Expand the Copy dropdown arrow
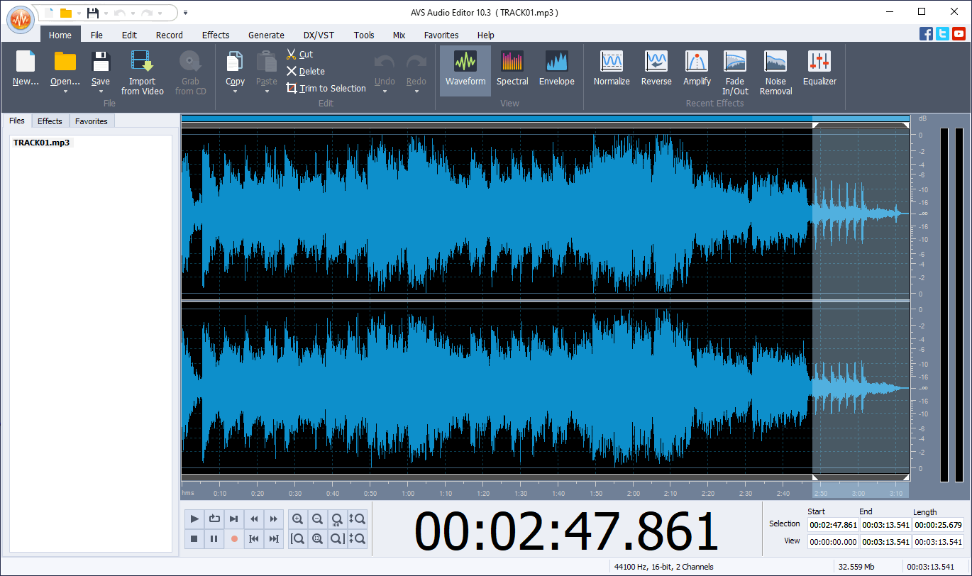This screenshot has height=576, width=972. coord(235,92)
